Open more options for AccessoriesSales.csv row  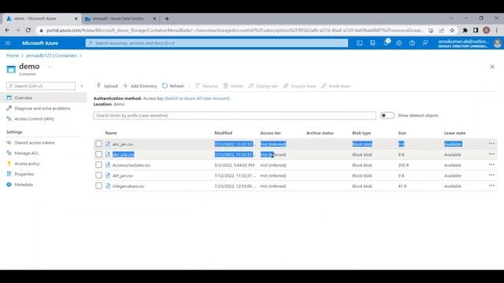[x=491, y=165]
